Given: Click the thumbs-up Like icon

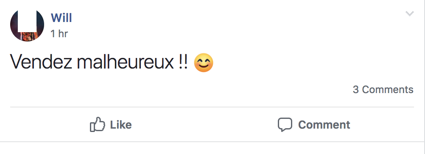Looking at the screenshot, I should click(x=97, y=124).
